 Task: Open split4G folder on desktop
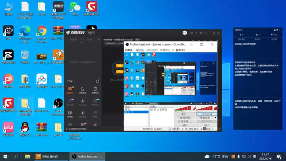pyautogui.click(x=58, y=129)
